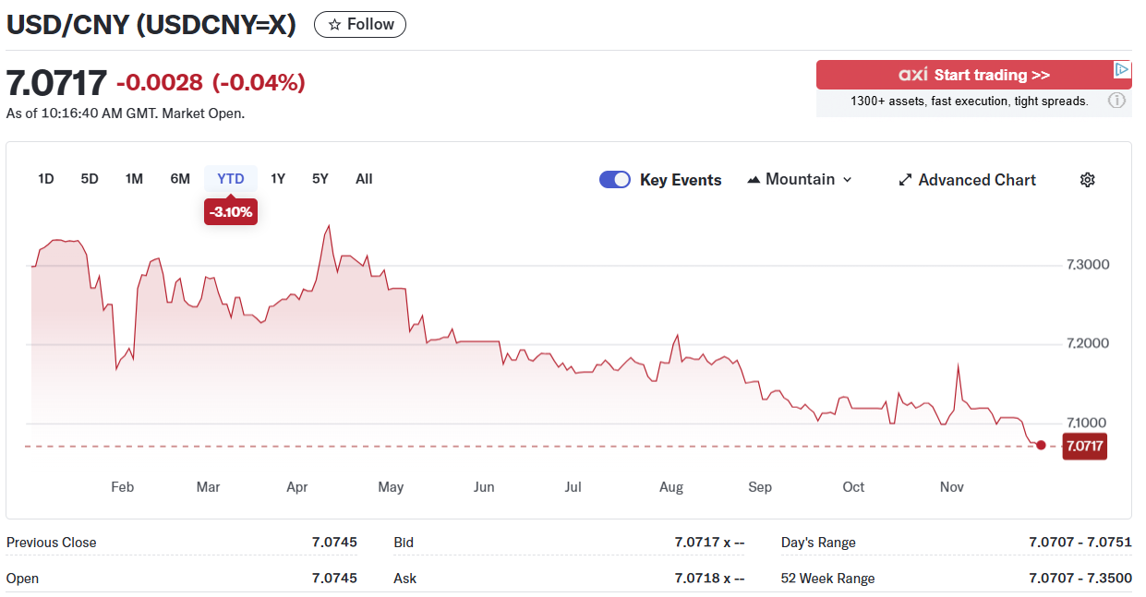Image resolution: width=1146 pixels, height=597 pixels.
Task: Click the 7.0717 price label on axis
Action: pyautogui.click(x=1084, y=447)
